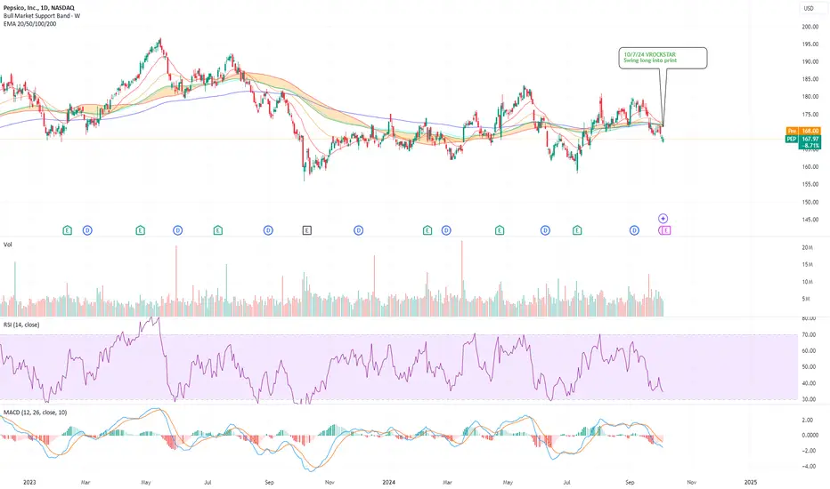Open the December 2023 dividend marker
Screen dimensions: 830x489
(x=358, y=230)
